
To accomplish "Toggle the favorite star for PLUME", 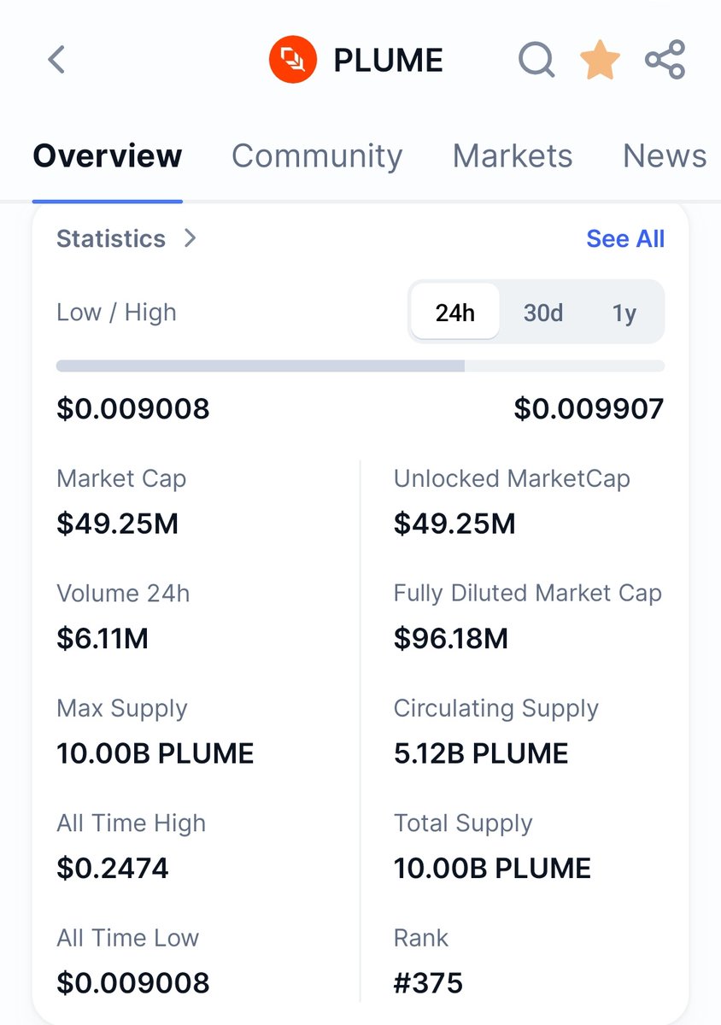I will click(x=600, y=60).
